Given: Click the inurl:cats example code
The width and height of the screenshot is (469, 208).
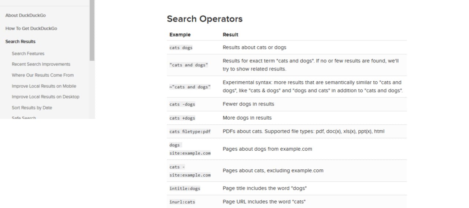Looking at the screenshot, I should (x=182, y=202).
